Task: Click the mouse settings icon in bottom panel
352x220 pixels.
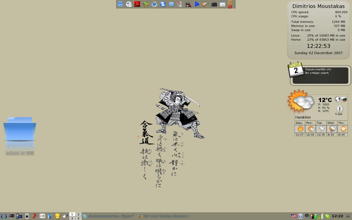Action: click(65, 216)
